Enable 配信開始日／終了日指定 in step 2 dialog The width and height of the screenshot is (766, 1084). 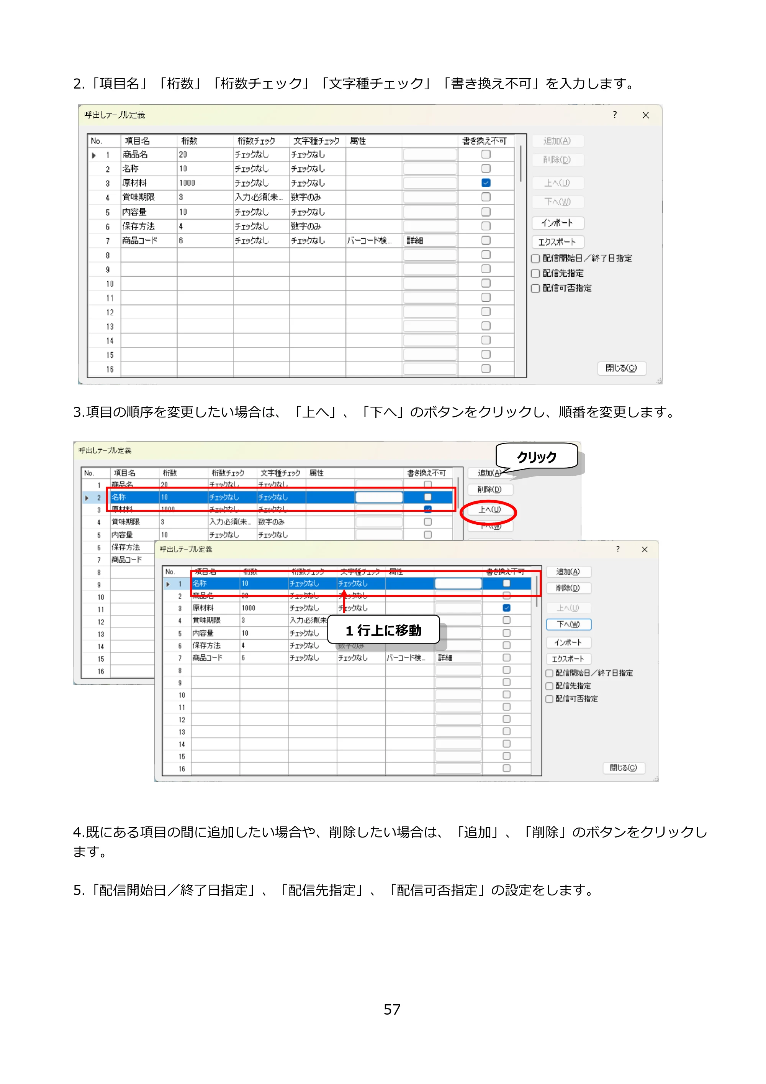(x=535, y=258)
